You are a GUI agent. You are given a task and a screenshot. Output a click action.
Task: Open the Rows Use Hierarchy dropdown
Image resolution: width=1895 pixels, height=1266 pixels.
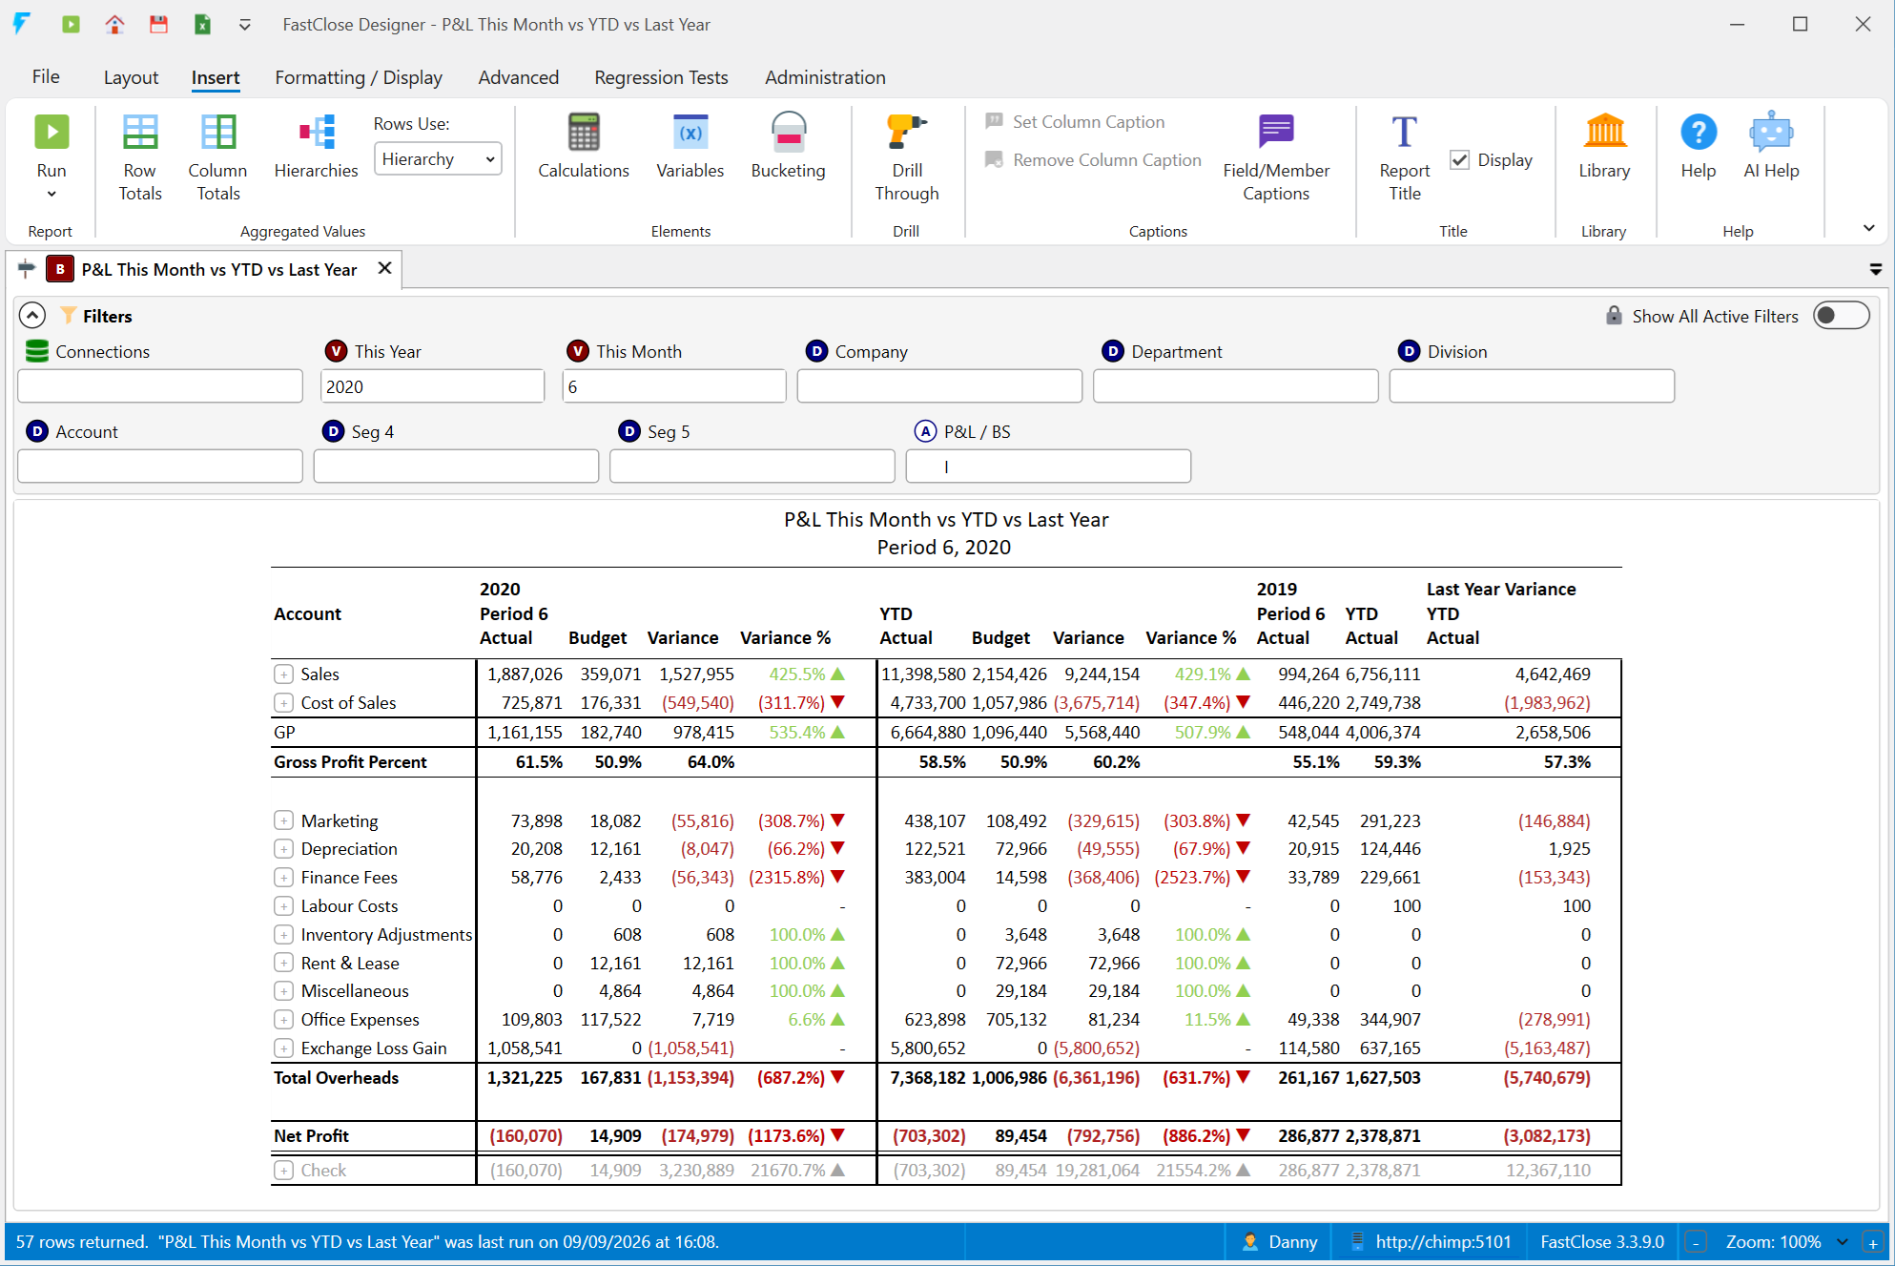(x=438, y=159)
